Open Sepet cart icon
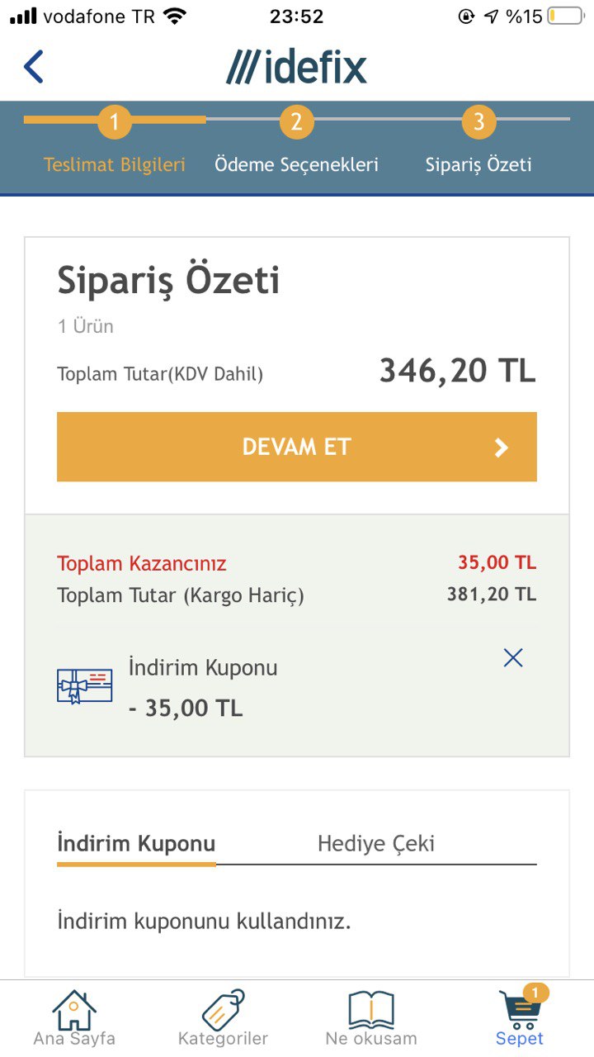 [x=520, y=1012]
